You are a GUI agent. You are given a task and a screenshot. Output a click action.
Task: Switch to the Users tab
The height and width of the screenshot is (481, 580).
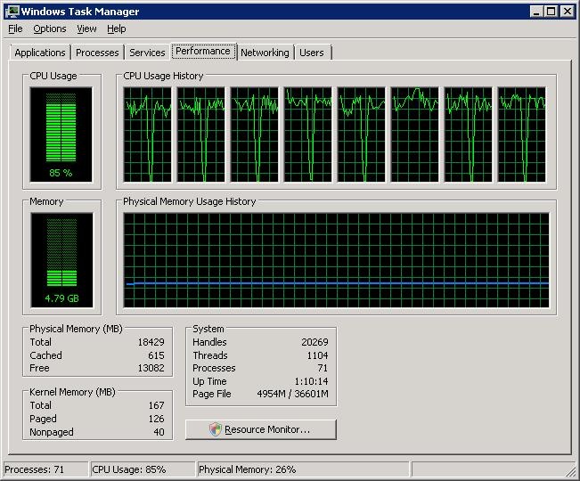pos(312,53)
